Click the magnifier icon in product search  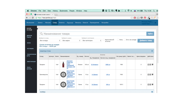click(x=42, y=34)
